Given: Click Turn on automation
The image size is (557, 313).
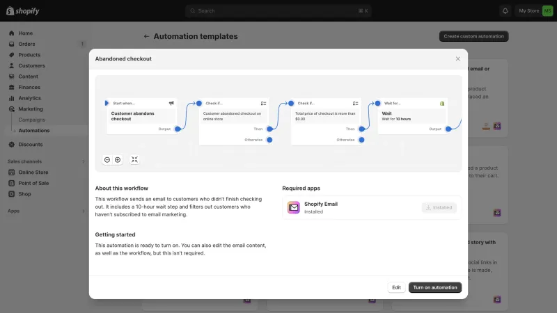Looking at the screenshot, I should pyautogui.click(x=435, y=287).
